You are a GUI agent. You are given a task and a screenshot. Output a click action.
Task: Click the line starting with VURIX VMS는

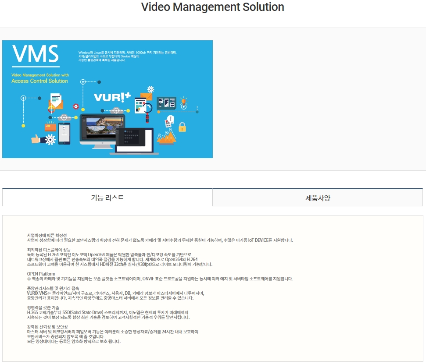coord(115,293)
